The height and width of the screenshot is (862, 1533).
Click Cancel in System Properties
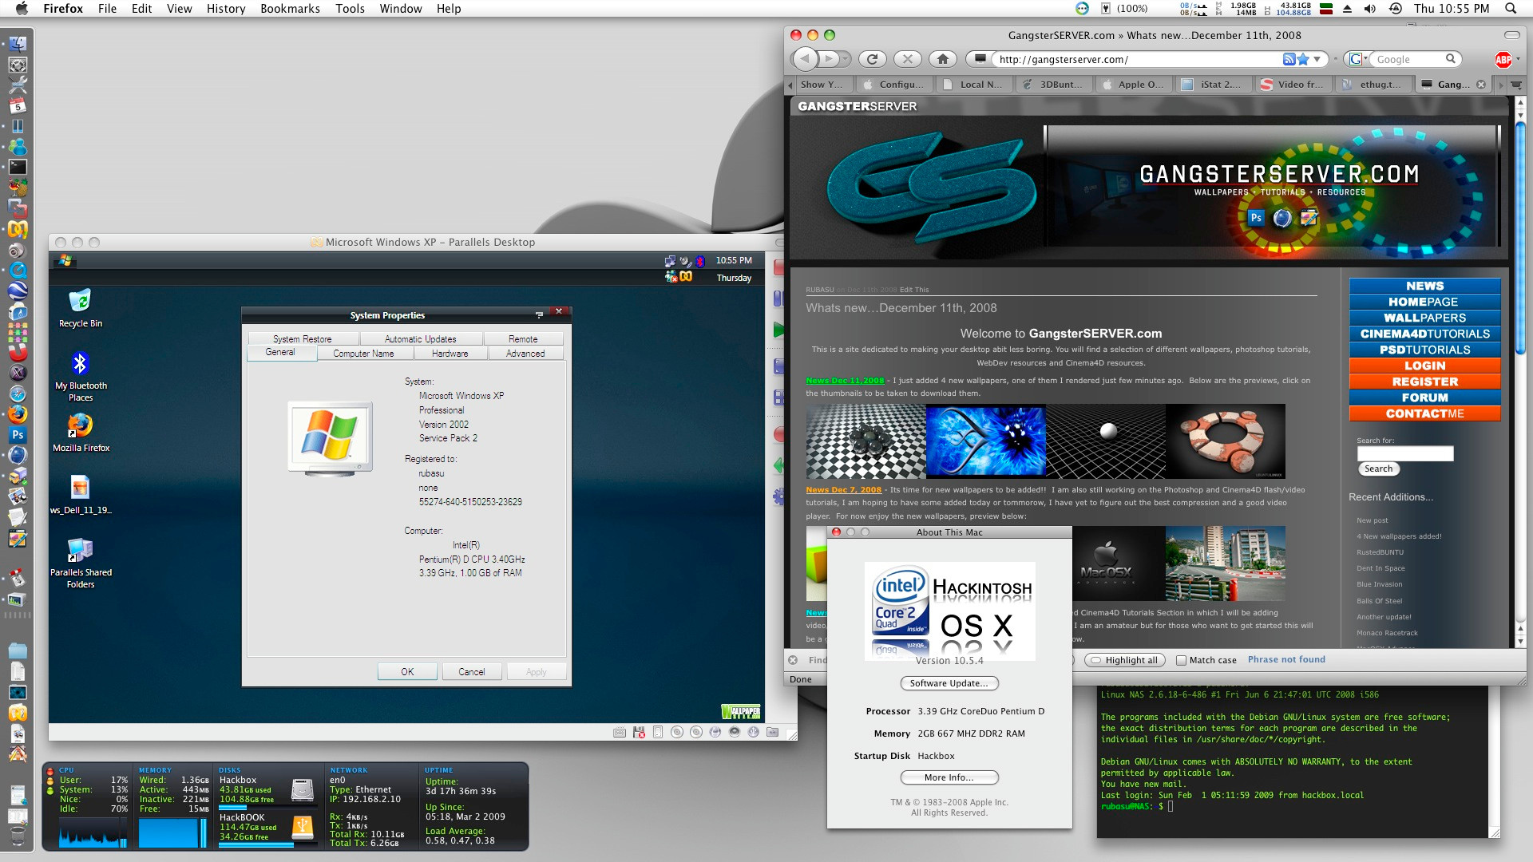coord(471,672)
